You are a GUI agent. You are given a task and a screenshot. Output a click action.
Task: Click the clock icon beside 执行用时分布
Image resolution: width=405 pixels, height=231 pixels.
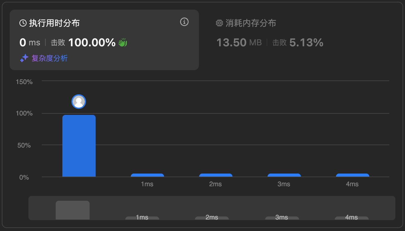click(23, 23)
